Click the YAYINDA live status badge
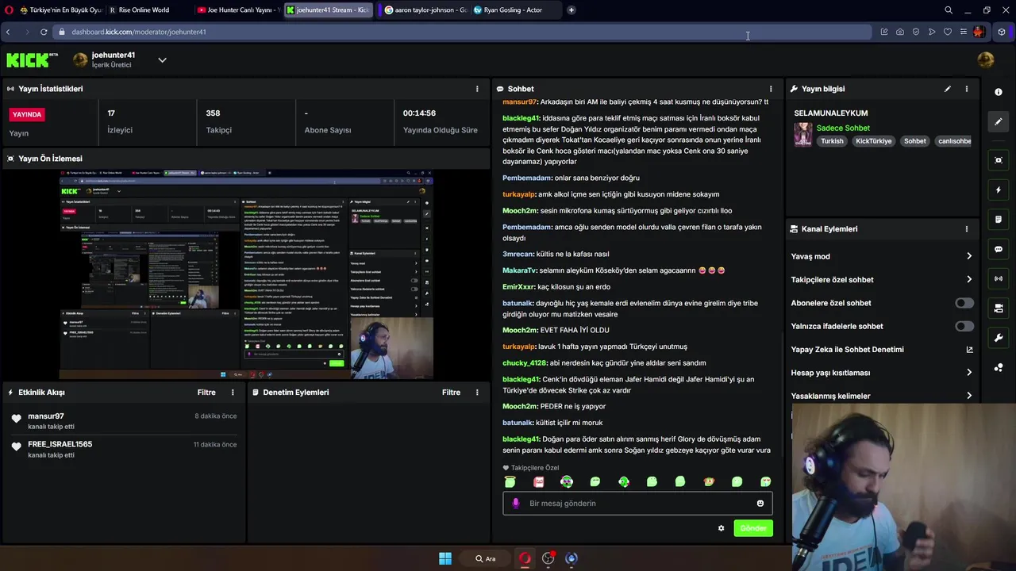This screenshot has width=1016, height=571. [27, 114]
